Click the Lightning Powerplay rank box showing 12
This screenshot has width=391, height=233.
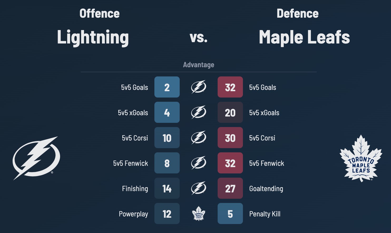point(167,213)
